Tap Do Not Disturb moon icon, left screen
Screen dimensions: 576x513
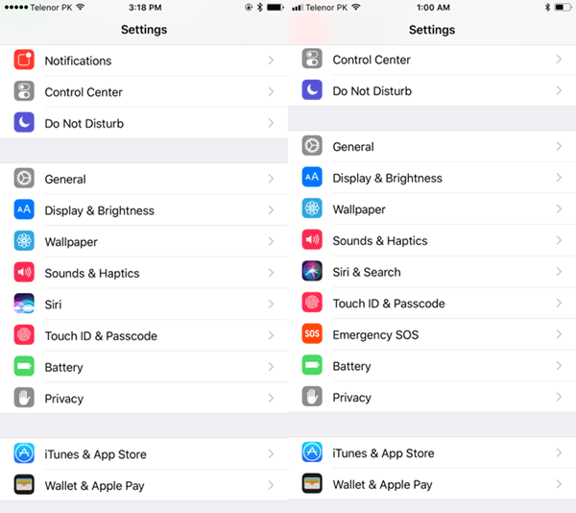click(x=24, y=122)
